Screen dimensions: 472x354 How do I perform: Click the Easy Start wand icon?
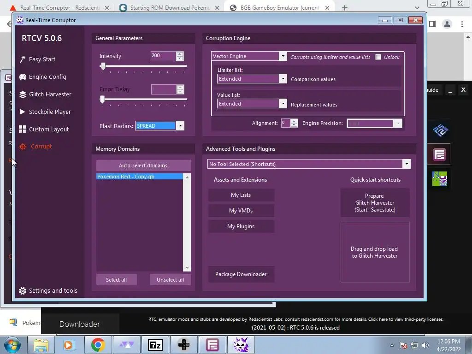23,59
